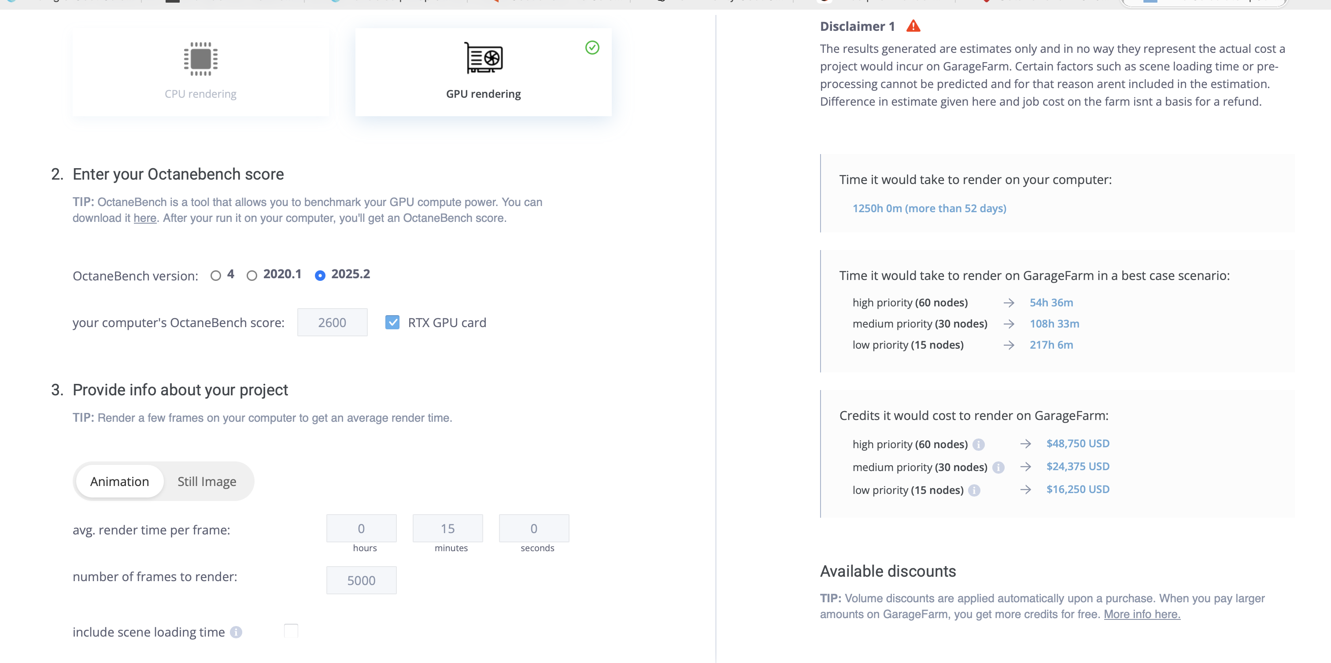Image resolution: width=1331 pixels, height=663 pixels.
Task: Enable include scene loading time checkbox
Action: [x=291, y=631]
